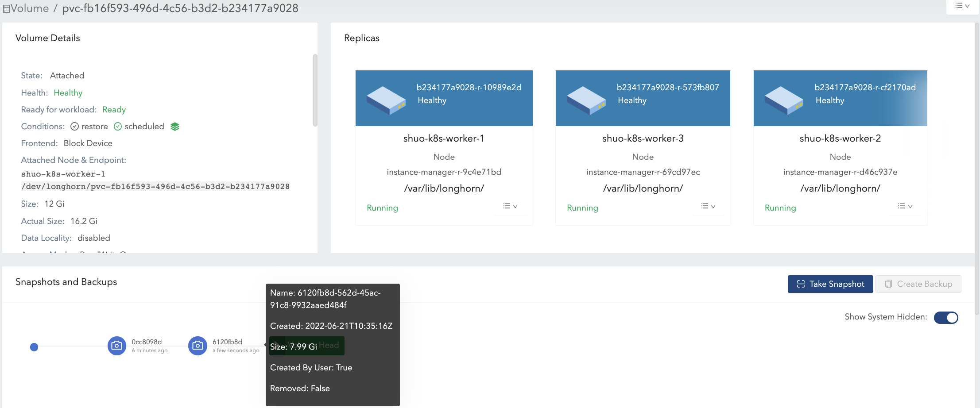Click the Take Snapshot button
This screenshot has height=408, width=980.
coord(830,284)
